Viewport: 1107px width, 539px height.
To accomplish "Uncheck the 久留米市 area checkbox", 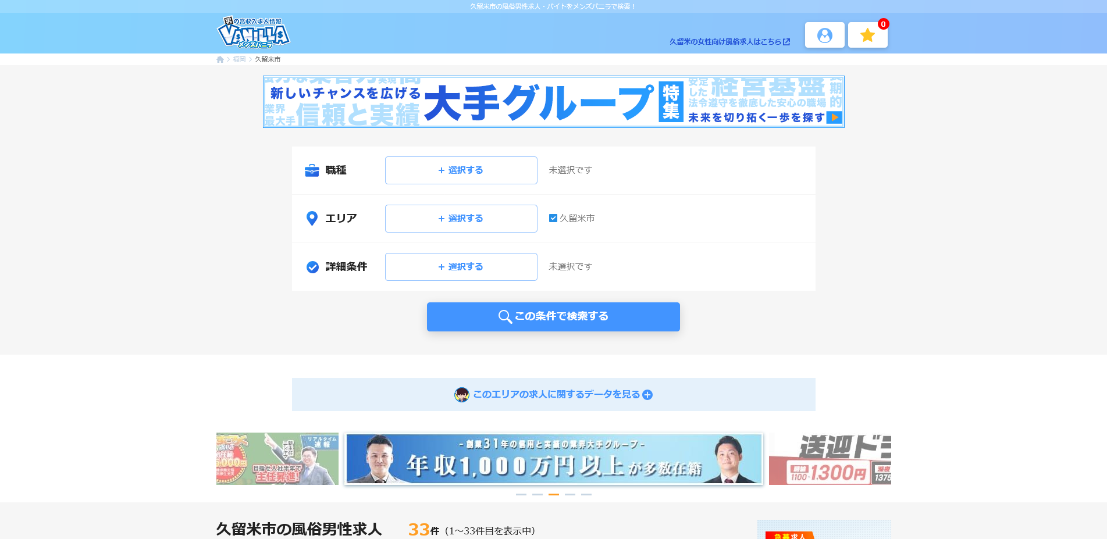I will 553,219.
